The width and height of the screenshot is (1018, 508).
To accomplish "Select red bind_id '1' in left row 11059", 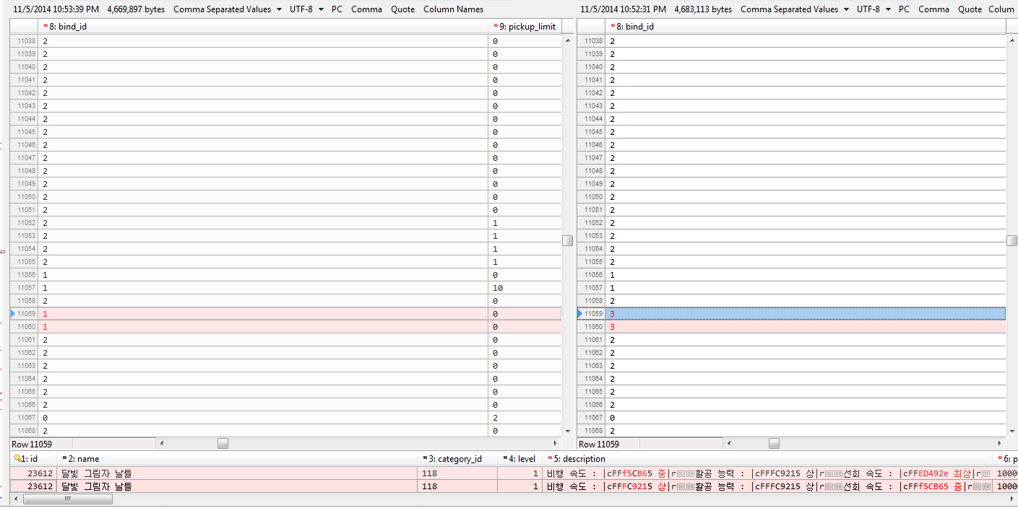I will tap(45, 314).
